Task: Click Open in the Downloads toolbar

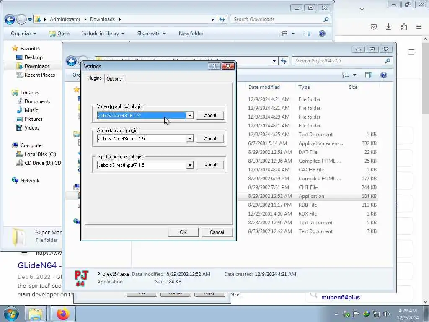Action: tap(59, 34)
